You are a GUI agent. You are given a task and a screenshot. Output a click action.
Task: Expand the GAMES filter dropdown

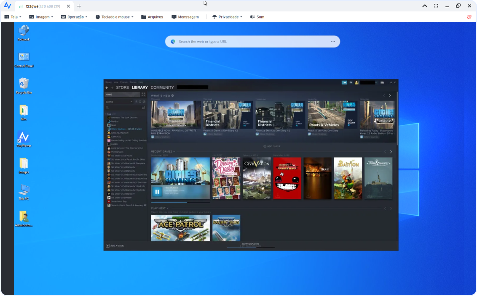click(131, 102)
